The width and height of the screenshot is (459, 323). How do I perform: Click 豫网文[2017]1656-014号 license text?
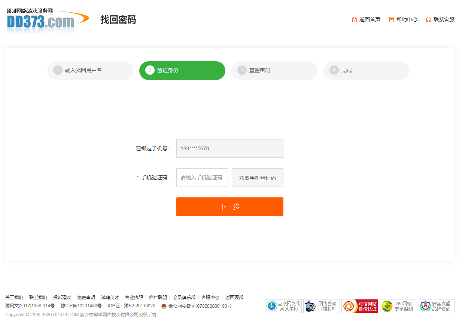tap(30, 306)
